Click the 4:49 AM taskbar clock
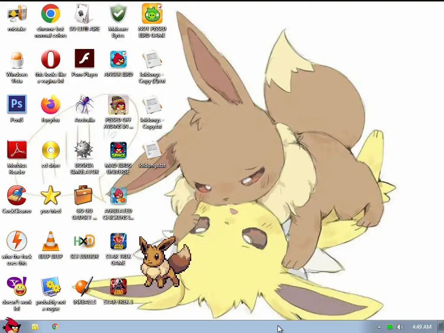Image resolution: width=444 pixels, height=333 pixels. coord(422,327)
